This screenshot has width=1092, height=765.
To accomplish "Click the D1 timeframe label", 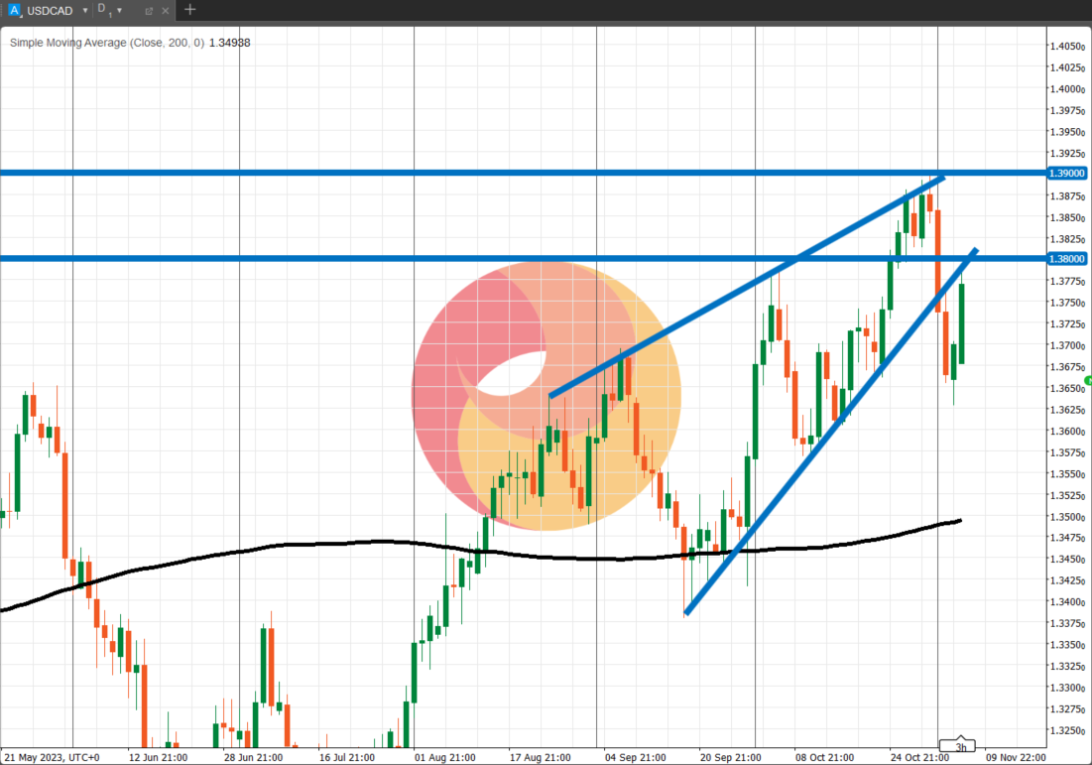I will (104, 10).
